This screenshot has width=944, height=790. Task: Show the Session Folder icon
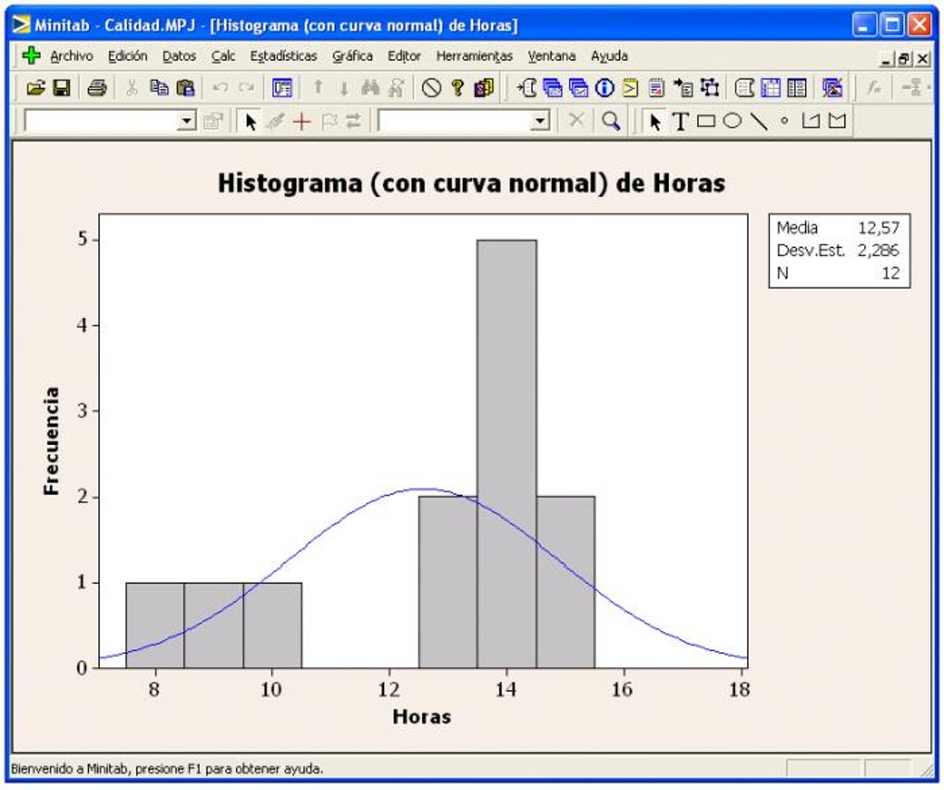tap(527, 89)
